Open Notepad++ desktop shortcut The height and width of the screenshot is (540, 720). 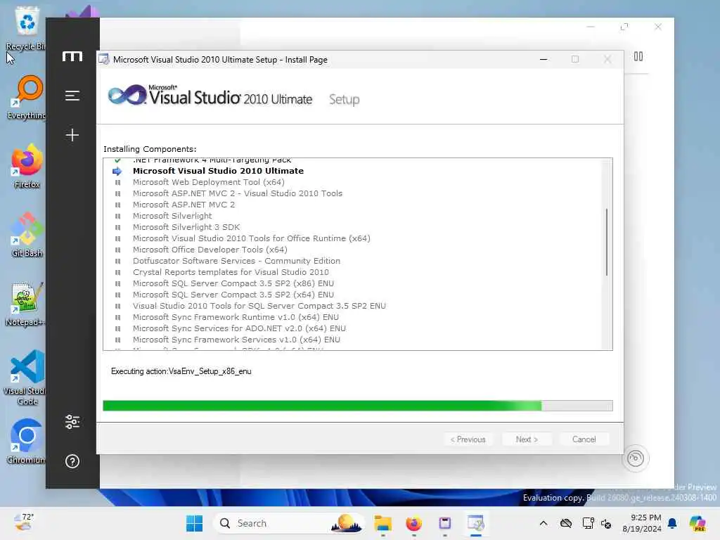pyautogui.click(x=26, y=304)
